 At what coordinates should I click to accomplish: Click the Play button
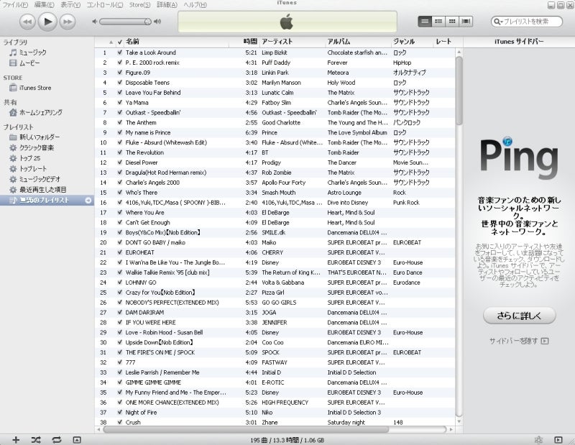click(47, 22)
